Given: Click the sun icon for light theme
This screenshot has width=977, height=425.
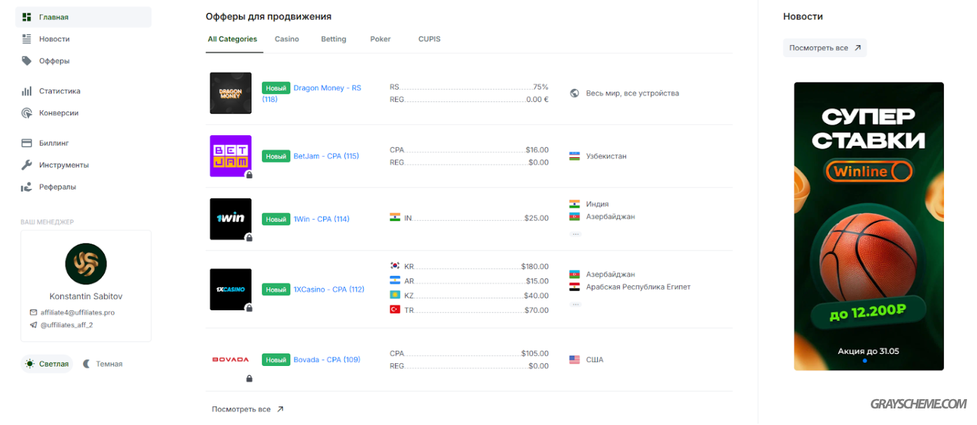Looking at the screenshot, I should (30, 364).
